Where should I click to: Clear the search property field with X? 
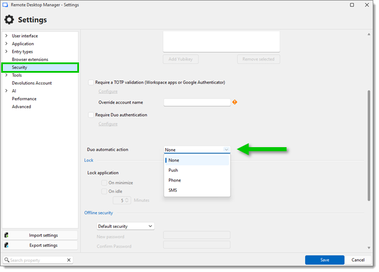pyautogui.click(x=69, y=260)
